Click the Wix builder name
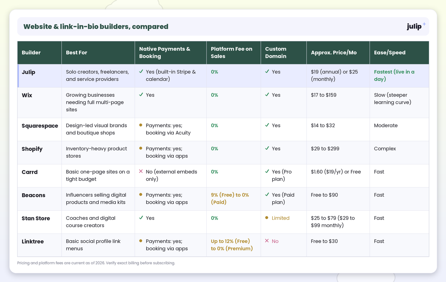This screenshot has height=282, width=446. (x=27, y=95)
